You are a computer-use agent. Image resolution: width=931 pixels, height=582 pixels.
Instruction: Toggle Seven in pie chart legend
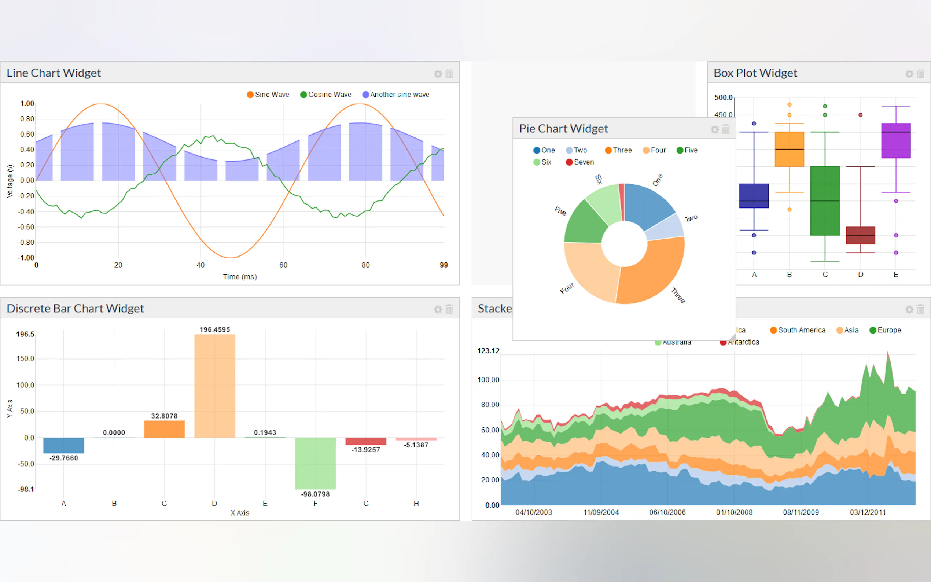pyautogui.click(x=579, y=162)
